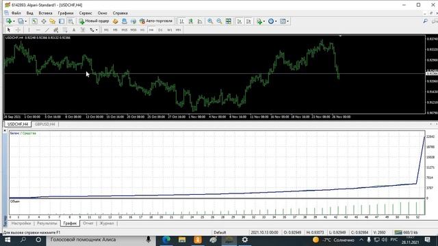Open the Справка menu
Viewport: 438px width, 246px height.
120,13
